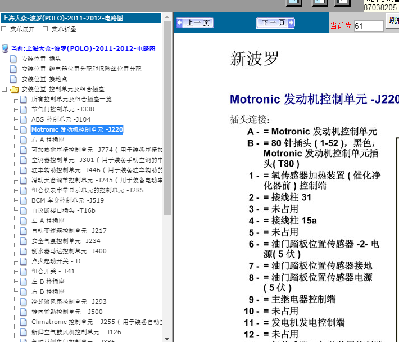Screen dimensions: 399x342
Task: Open 安装位置-接地点 tree item
Action: point(44,79)
